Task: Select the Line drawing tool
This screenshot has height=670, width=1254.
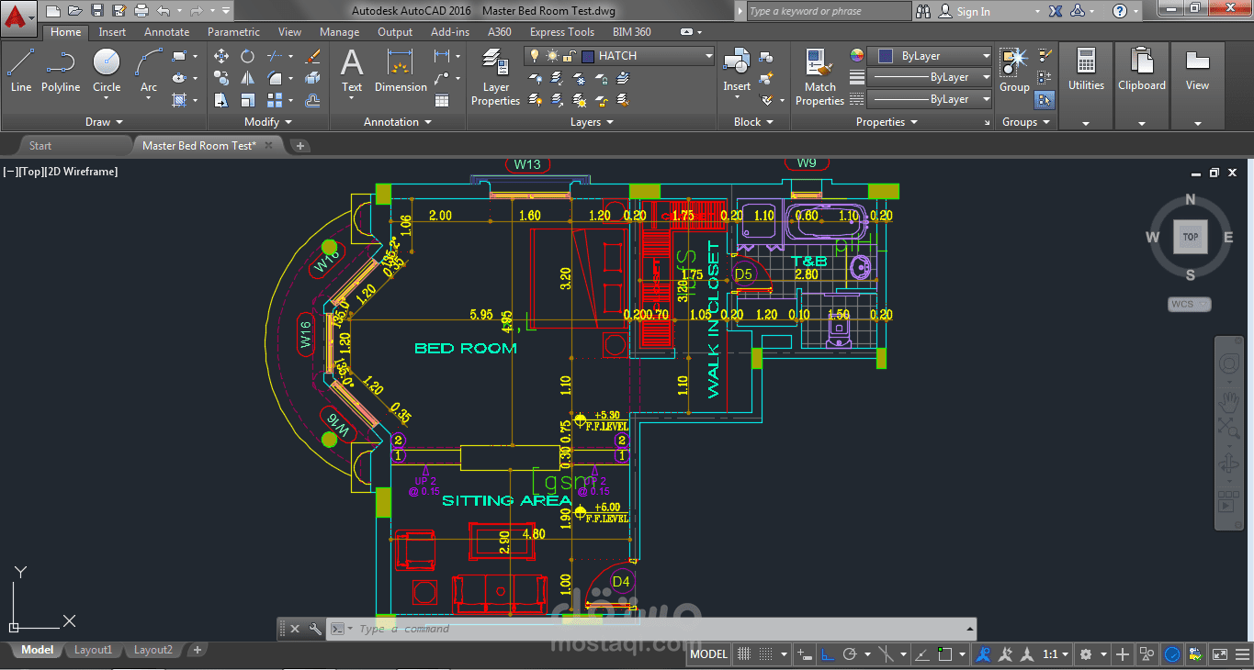Action: pyautogui.click(x=21, y=71)
